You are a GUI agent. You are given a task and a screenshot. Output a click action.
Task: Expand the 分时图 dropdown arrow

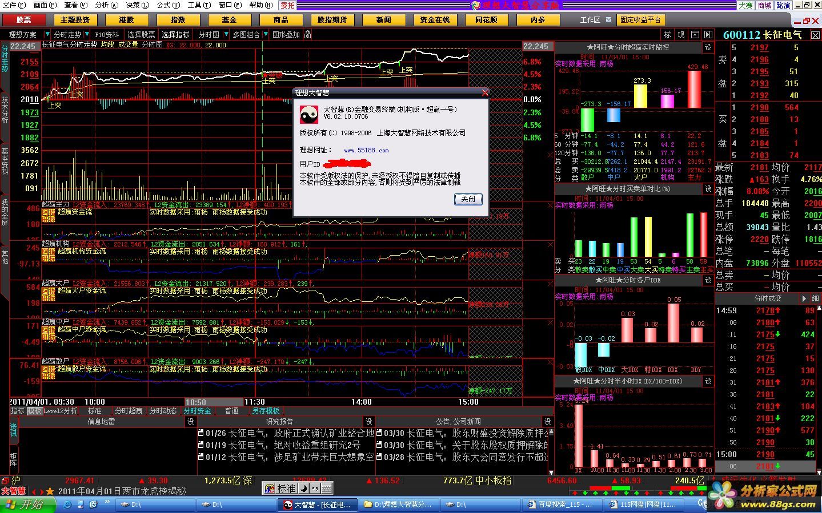[x=226, y=35]
